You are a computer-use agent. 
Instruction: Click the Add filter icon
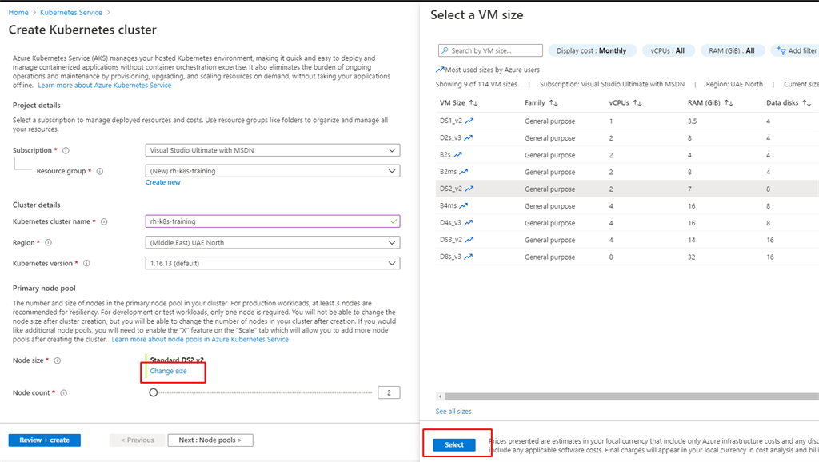[x=781, y=50]
